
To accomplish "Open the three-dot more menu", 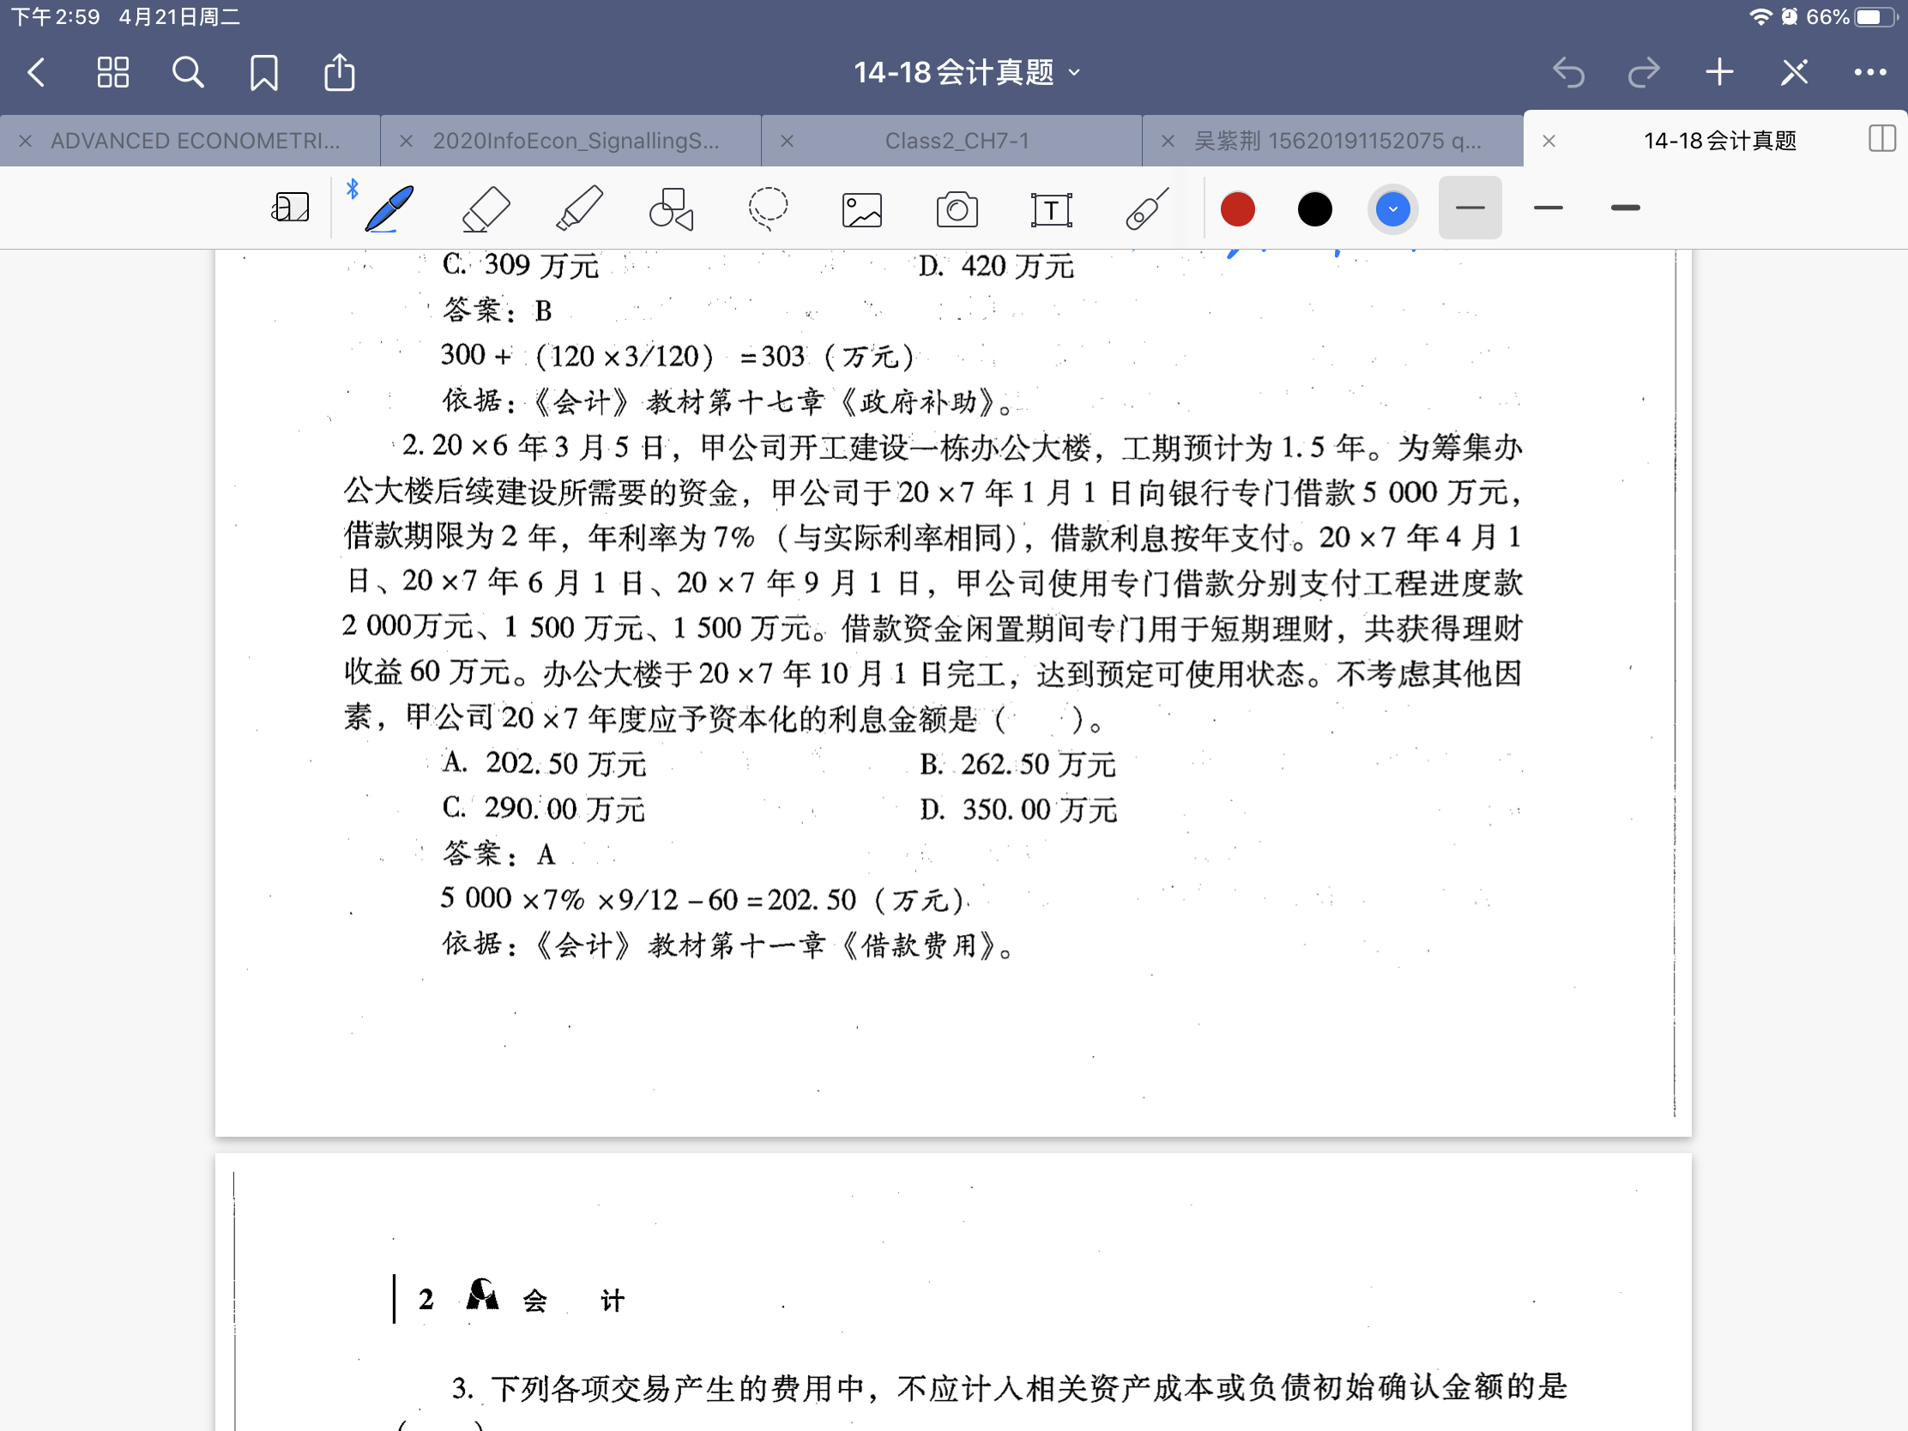I will coord(1869,72).
